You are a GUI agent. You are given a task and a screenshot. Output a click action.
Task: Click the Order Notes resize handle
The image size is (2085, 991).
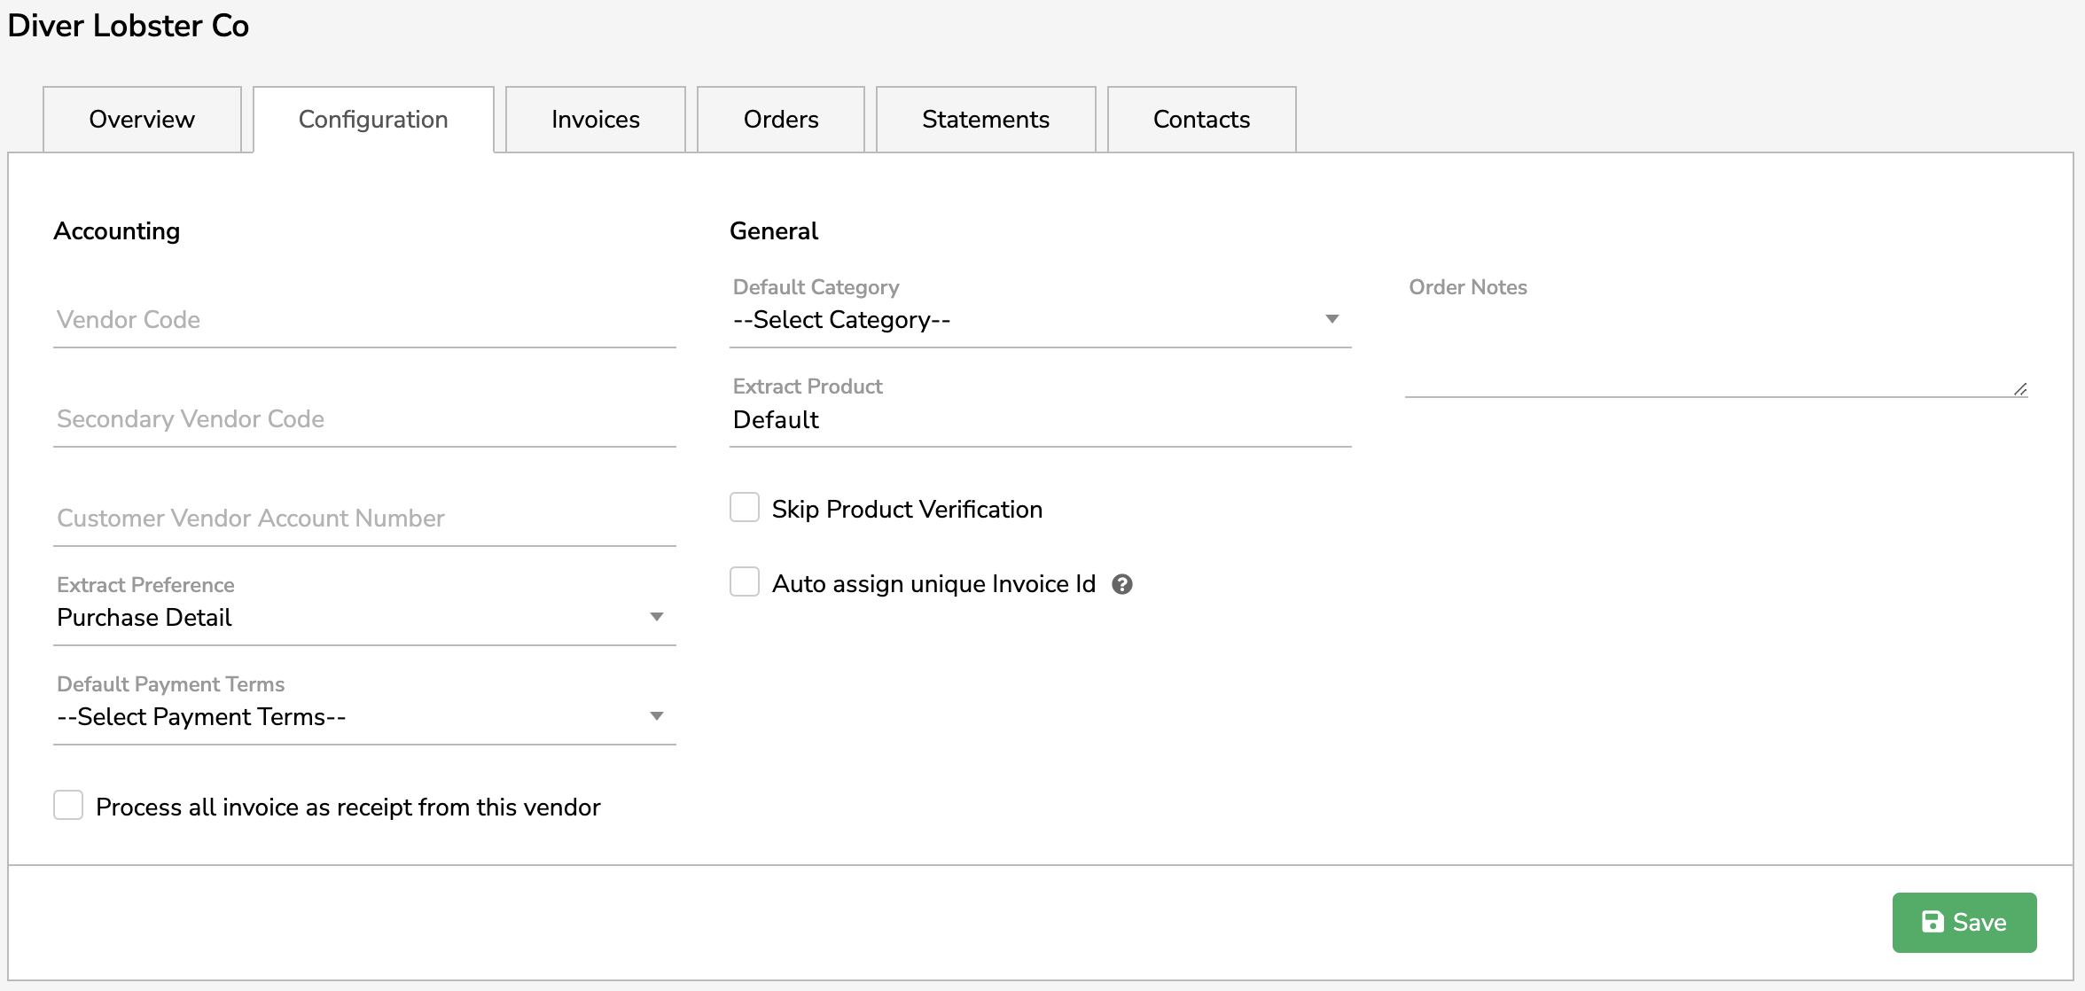click(x=2020, y=389)
